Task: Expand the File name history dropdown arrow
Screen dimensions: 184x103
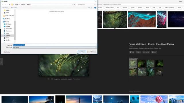Action: (96, 45)
